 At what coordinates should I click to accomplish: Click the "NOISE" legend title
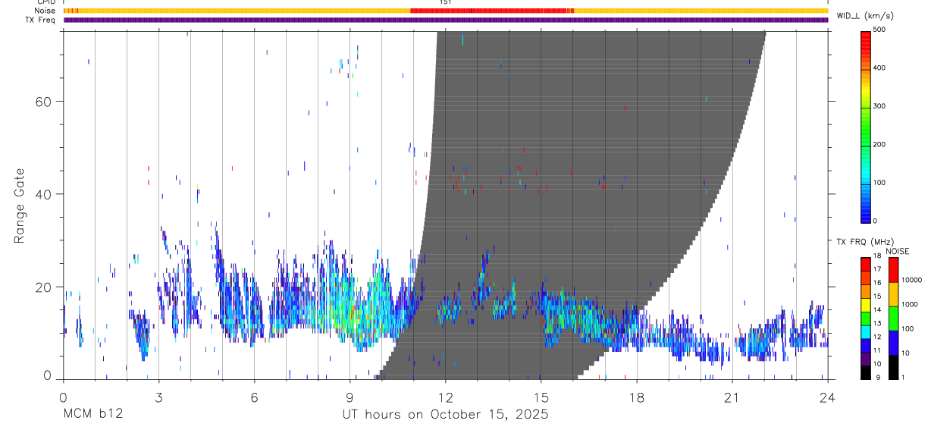[898, 251]
